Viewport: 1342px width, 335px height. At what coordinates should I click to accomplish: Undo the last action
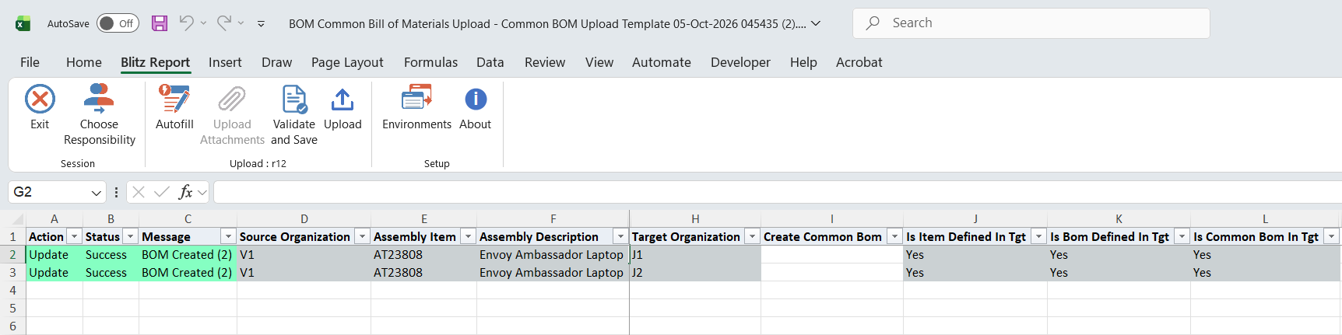186,23
